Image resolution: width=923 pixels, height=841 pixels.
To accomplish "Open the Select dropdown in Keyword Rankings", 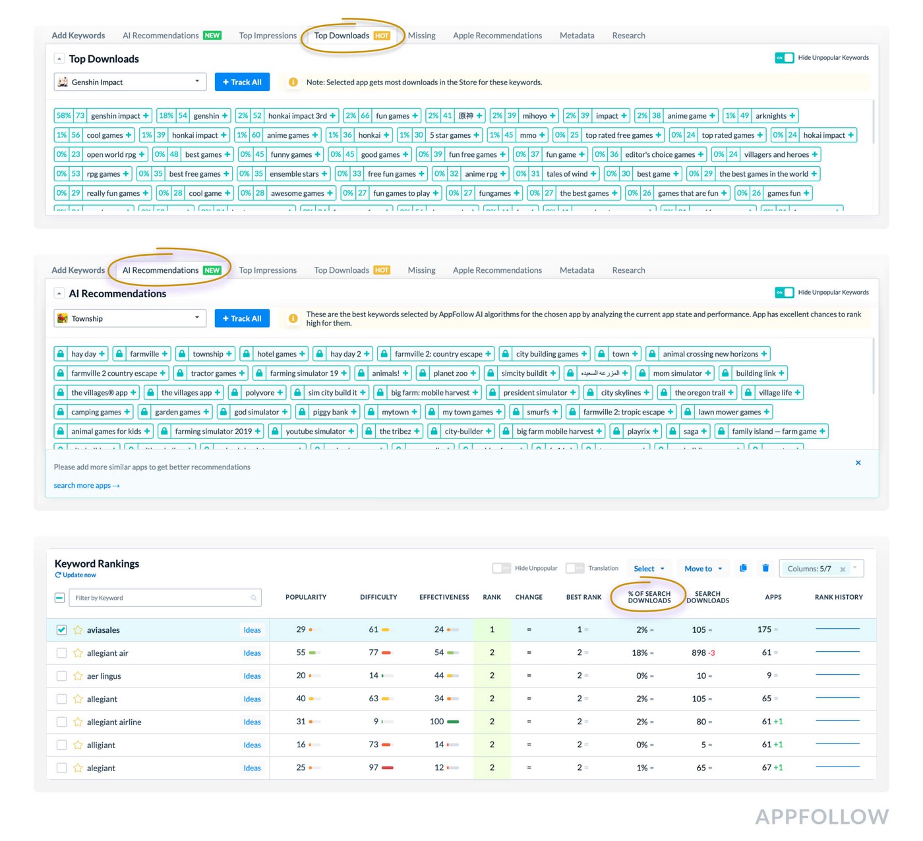I will click(x=649, y=569).
